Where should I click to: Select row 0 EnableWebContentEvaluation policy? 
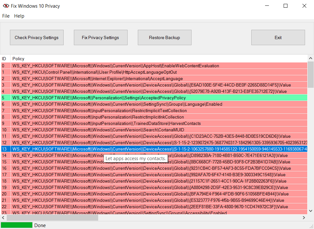pos(154,66)
